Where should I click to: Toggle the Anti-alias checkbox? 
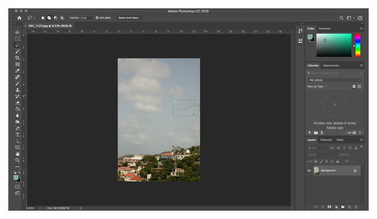pos(97,18)
